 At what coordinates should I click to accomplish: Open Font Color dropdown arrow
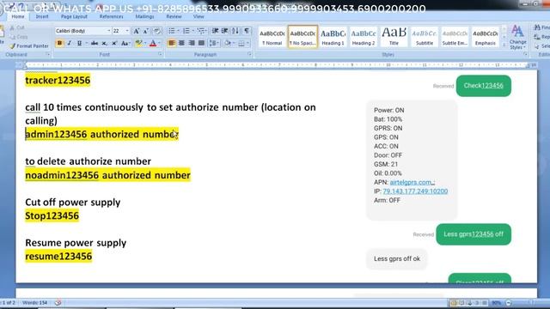[160, 43]
